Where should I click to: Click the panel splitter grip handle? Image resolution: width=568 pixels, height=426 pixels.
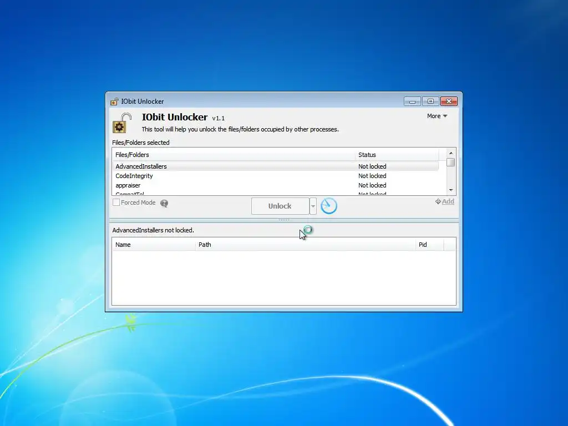click(x=284, y=220)
